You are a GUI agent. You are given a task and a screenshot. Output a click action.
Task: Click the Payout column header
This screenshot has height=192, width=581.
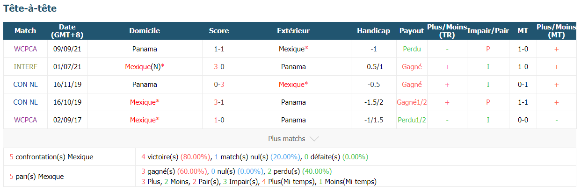click(412, 31)
